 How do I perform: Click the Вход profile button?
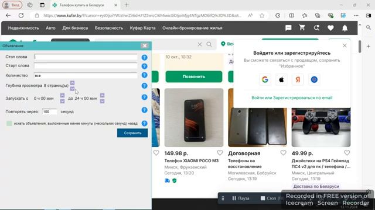pos(12,5)
